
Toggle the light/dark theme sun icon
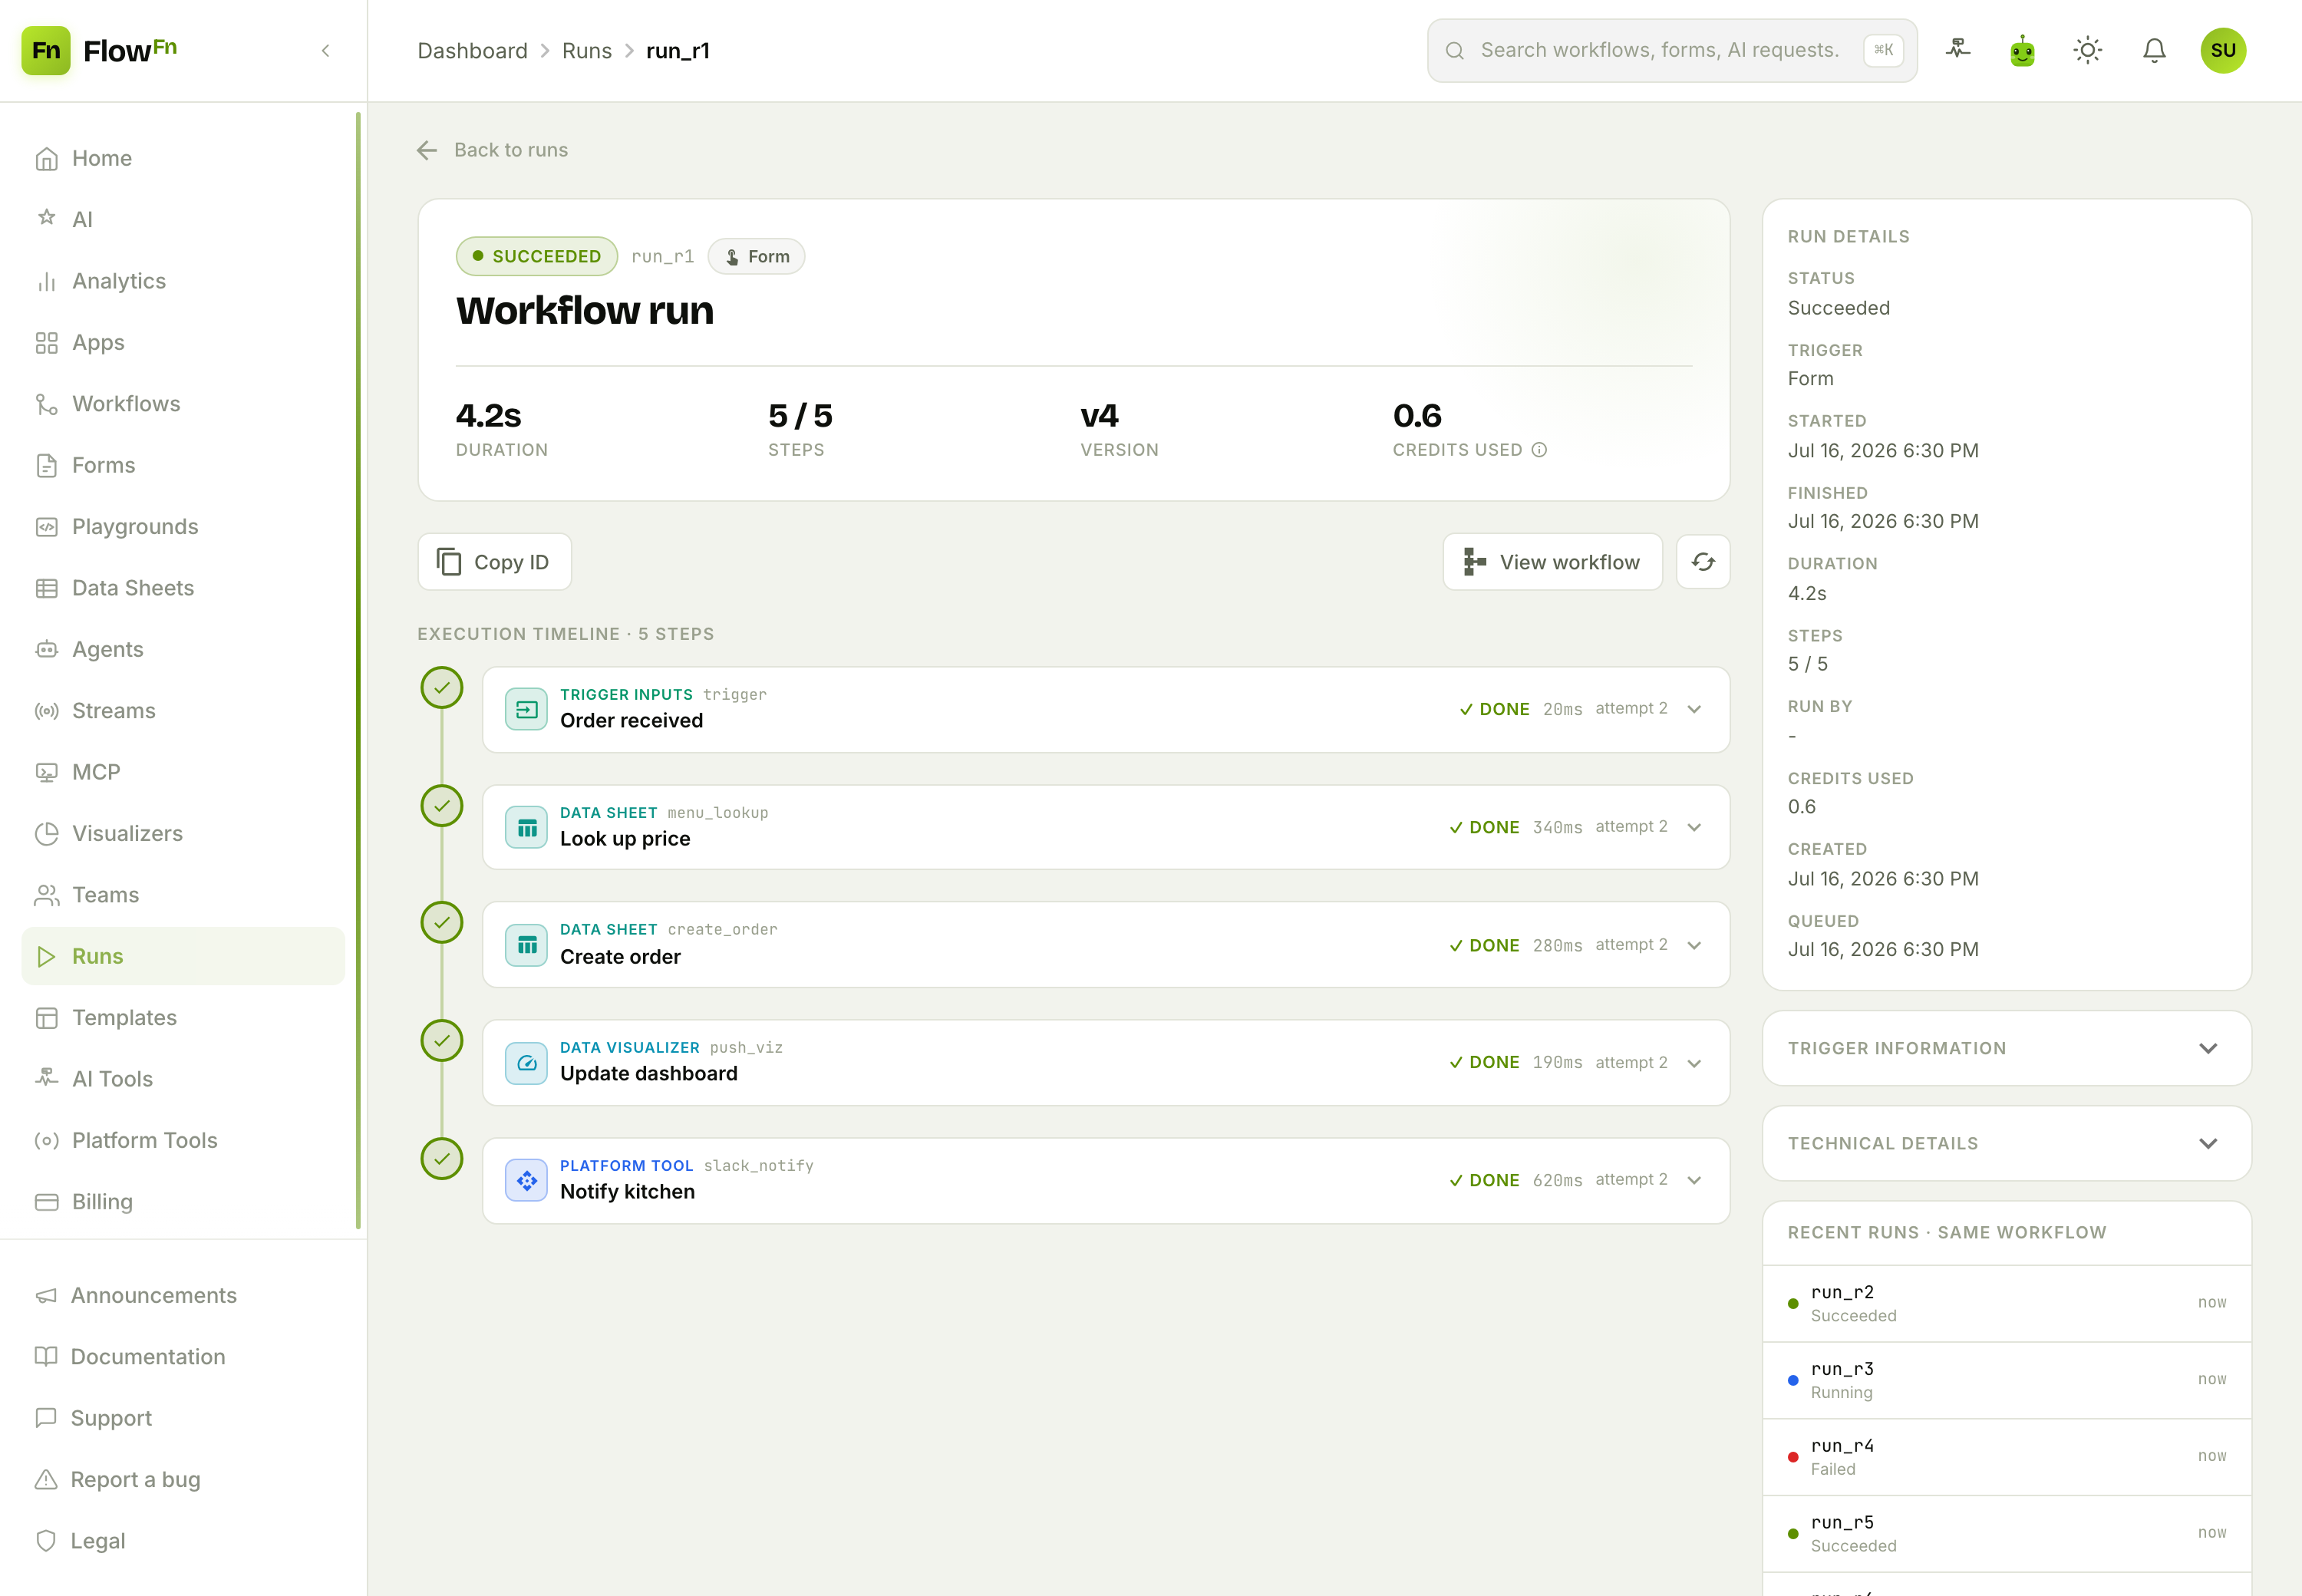click(2088, 50)
